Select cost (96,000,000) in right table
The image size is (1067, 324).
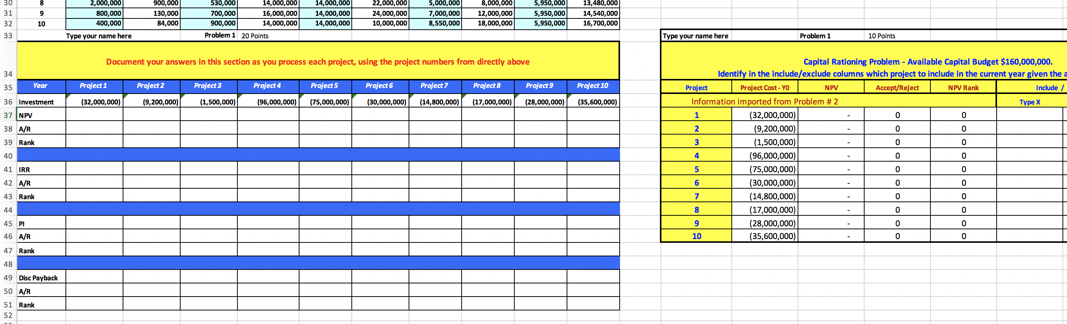pyautogui.click(x=765, y=156)
